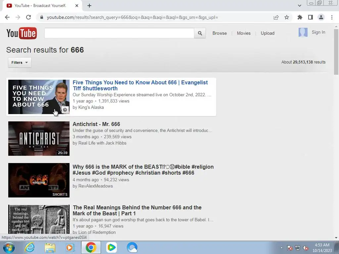Open Chrome three-dot menu

332,17
